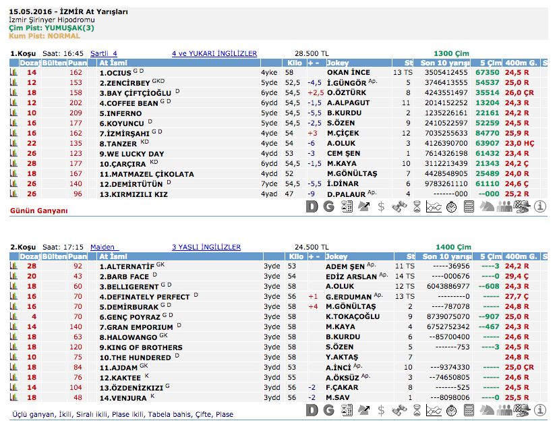Click the people group icon in race 2 toolbar

[x=504, y=409]
